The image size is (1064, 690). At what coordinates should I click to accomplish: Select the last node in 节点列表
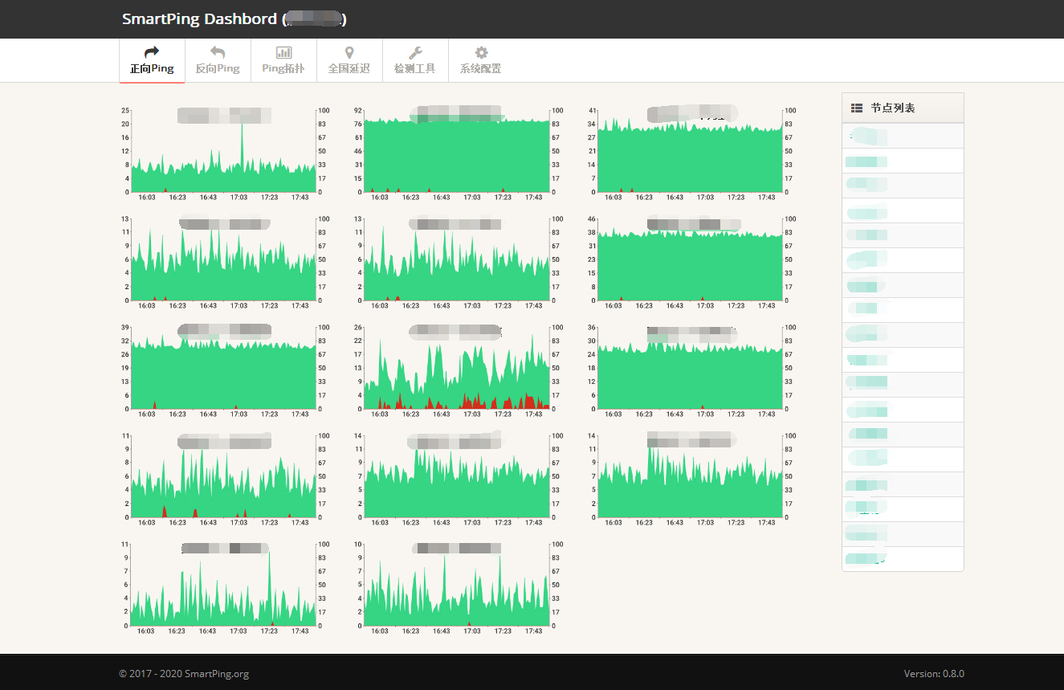903,559
